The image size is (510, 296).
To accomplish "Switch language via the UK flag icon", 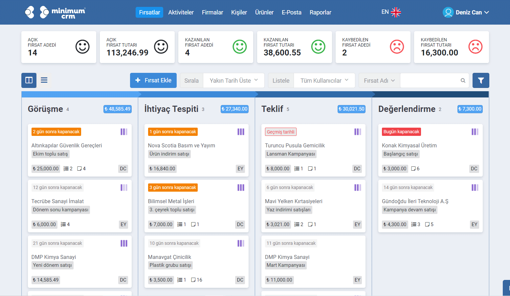I will tap(396, 12).
